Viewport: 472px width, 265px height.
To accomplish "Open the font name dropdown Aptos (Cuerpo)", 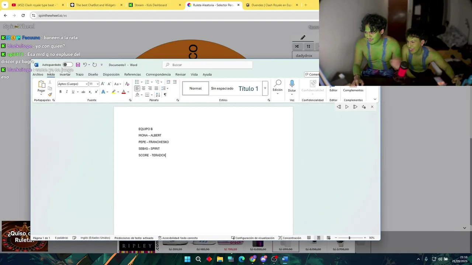I will click(x=87, y=84).
